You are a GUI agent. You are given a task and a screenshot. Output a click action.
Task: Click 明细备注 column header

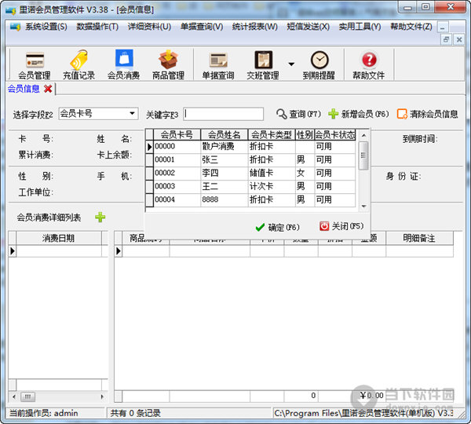(x=419, y=238)
